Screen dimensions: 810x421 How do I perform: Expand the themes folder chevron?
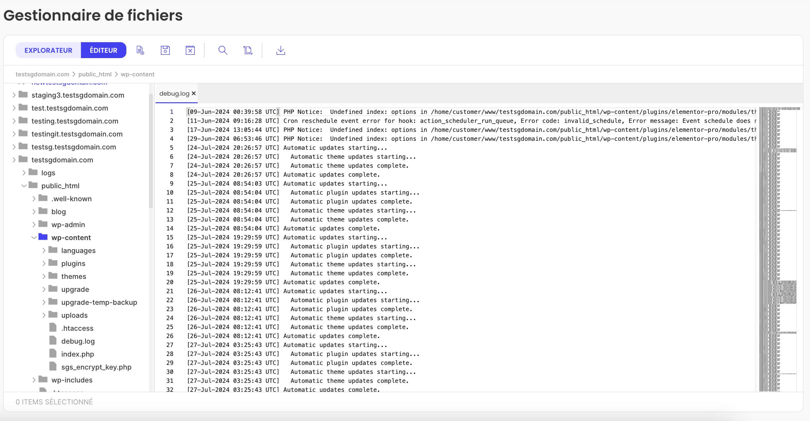(44, 276)
